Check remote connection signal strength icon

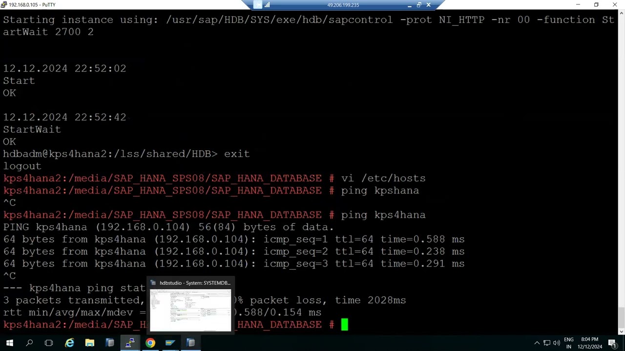(267, 5)
